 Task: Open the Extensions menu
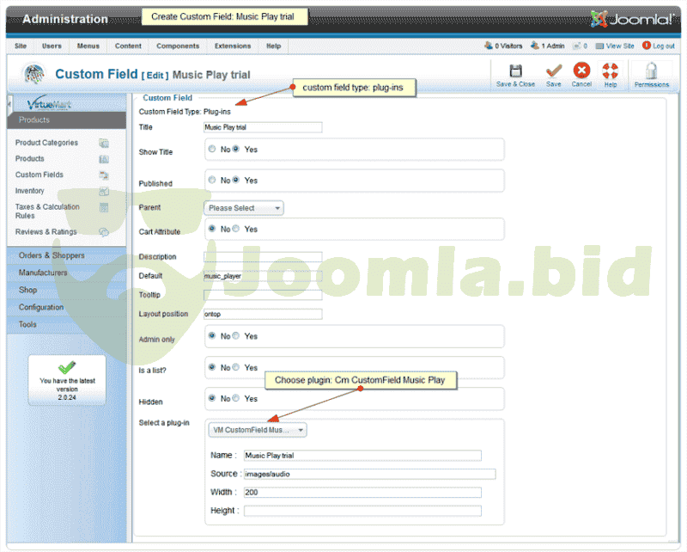(233, 46)
